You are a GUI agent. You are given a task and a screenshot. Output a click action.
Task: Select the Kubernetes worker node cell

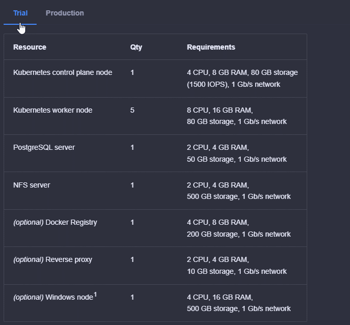click(x=53, y=110)
